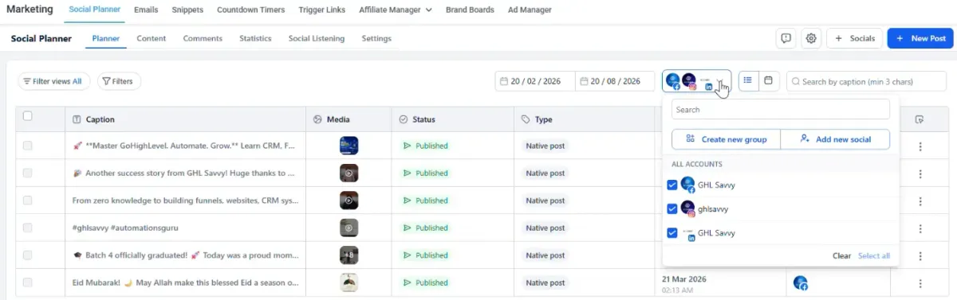Open media thumbnail for From zero knowledge post
957x300 pixels.
point(349,201)
